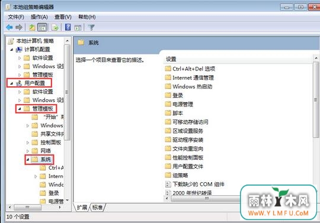This screenshot has width=320, height=223.
Task: Expand the 控制面板 tree node
Action: pyautogui.click(x=27, y=143)
